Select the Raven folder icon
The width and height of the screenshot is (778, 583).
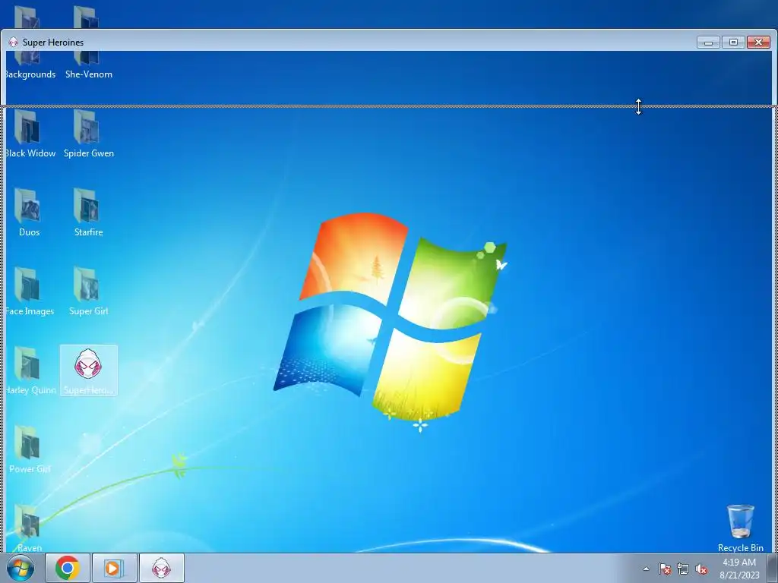coord(29,528)
